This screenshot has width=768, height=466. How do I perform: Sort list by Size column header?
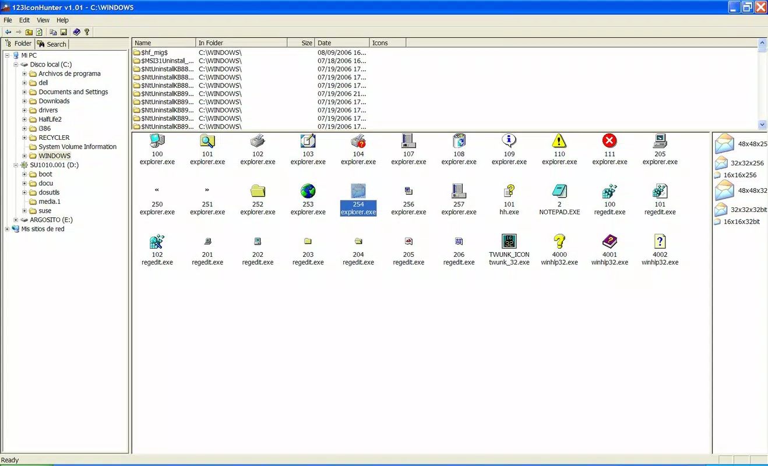point(301,43)
